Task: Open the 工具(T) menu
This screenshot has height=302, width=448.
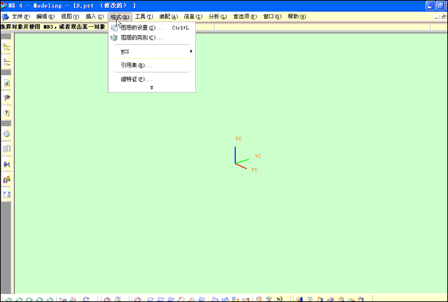Action: (x=144, y=17)
